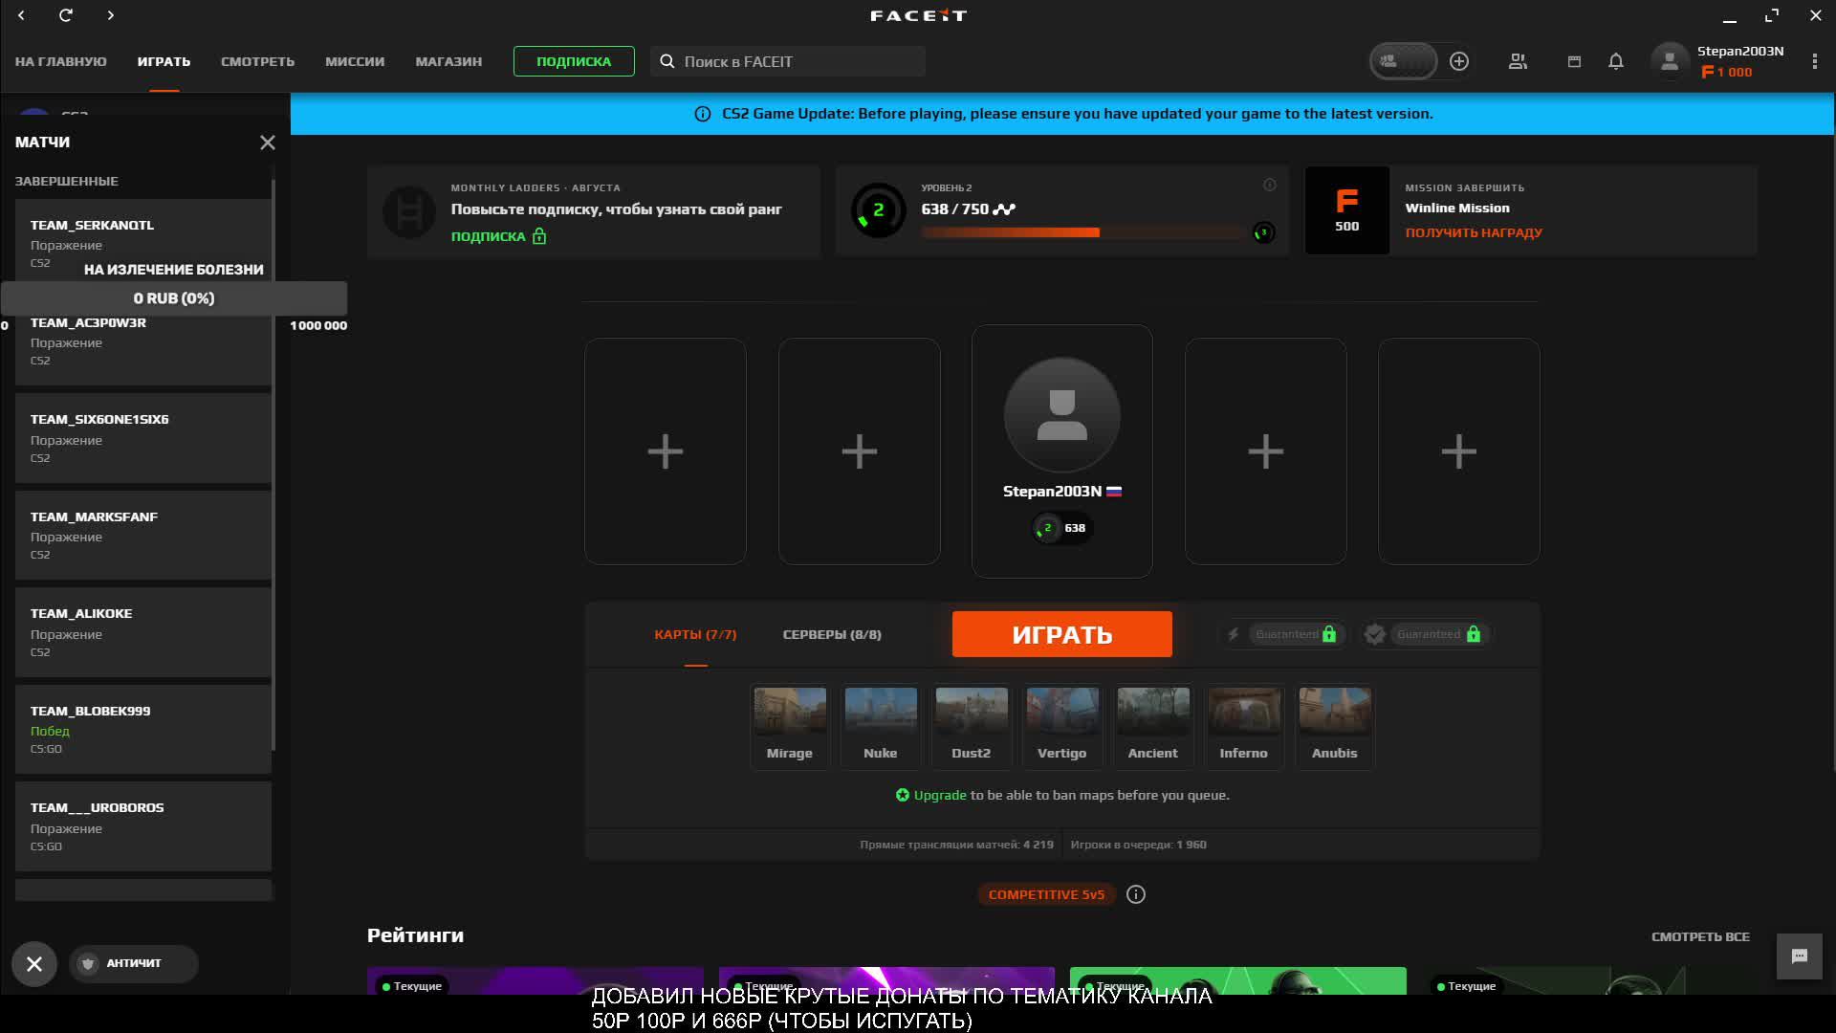Open the Магазин navigation tab

coord(448,61)
